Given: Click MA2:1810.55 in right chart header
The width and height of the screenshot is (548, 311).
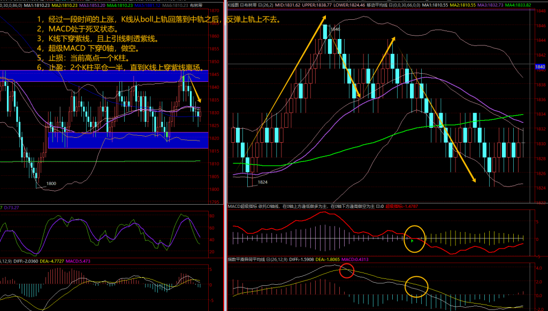Looking at the screenshot, I should pyautogui.click(x=462, y=5).
